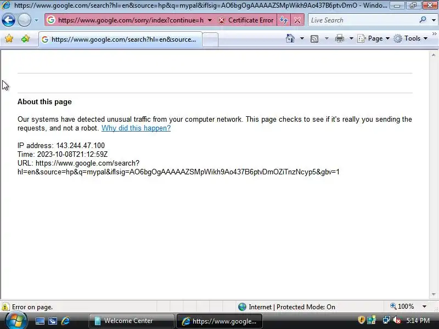Open the recent pages dropdown beside Forward
The height and width of the screenshot is (329, 439).
tap(36, 20)
